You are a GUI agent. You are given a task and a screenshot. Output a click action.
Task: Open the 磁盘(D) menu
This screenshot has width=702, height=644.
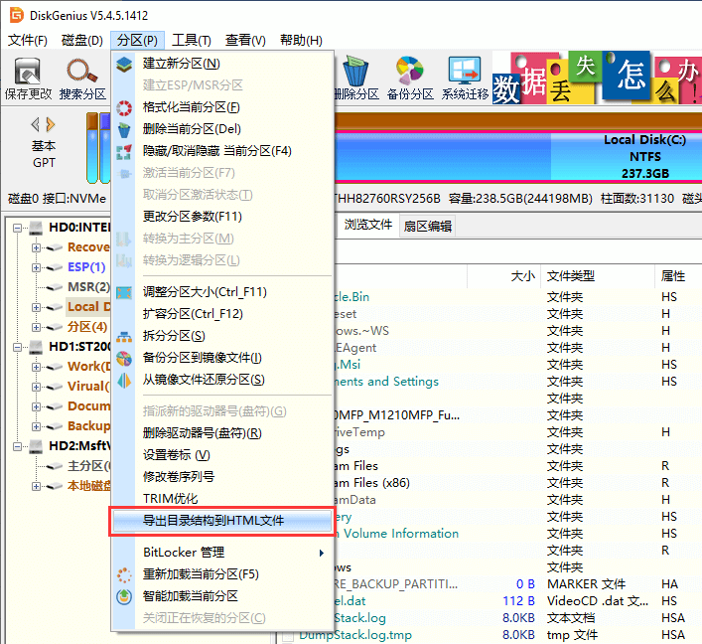[x=82, y=41]
